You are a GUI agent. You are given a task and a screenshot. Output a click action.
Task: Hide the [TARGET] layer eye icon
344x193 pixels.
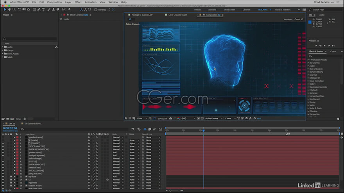(3, 143)
